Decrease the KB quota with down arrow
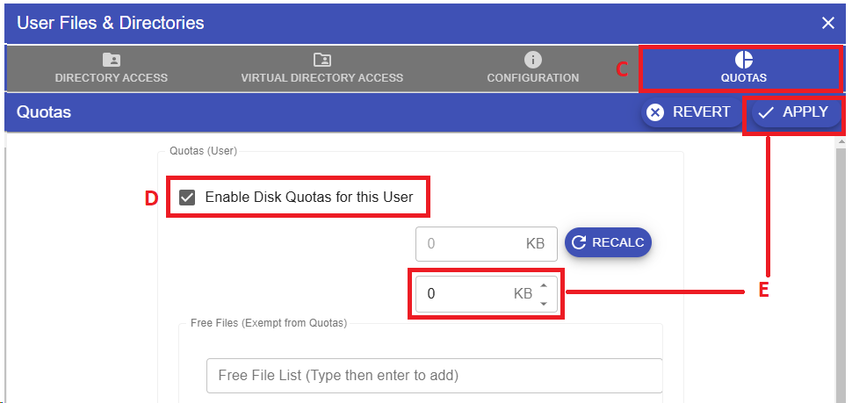Viewport: 852px width, 403px height. (544, 303)
